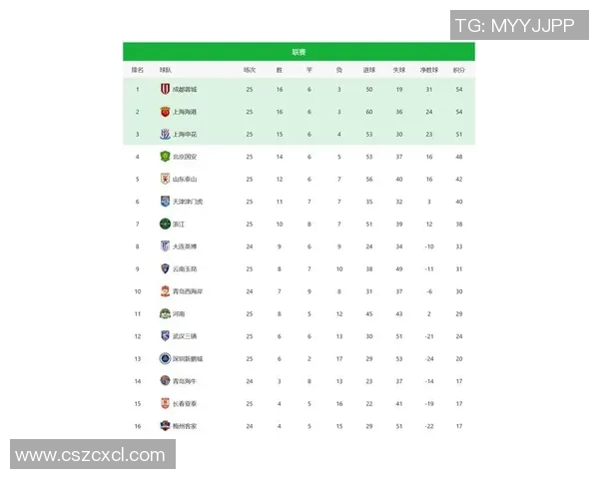Click the 成都蓉城 team crest icon
The image size is (599, 479).
click(165, 89)
